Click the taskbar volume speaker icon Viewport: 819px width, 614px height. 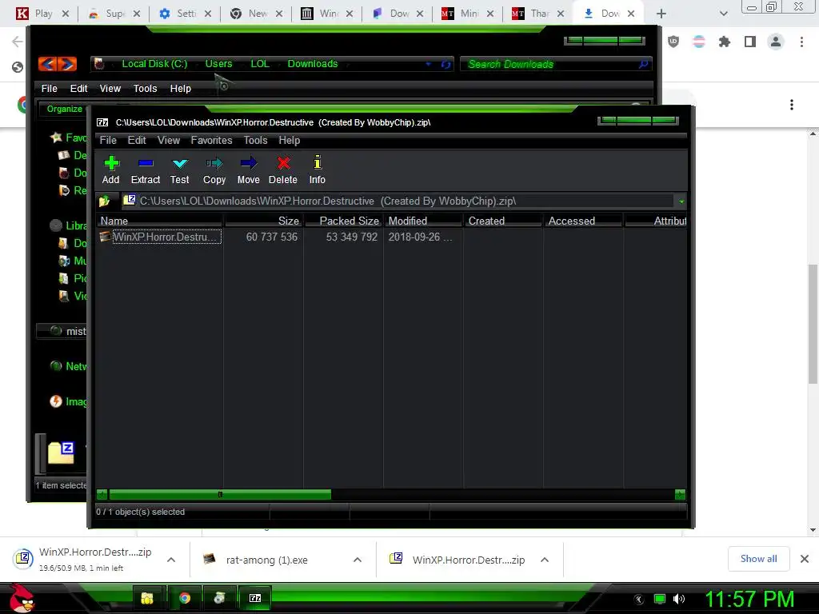point(679,599)
